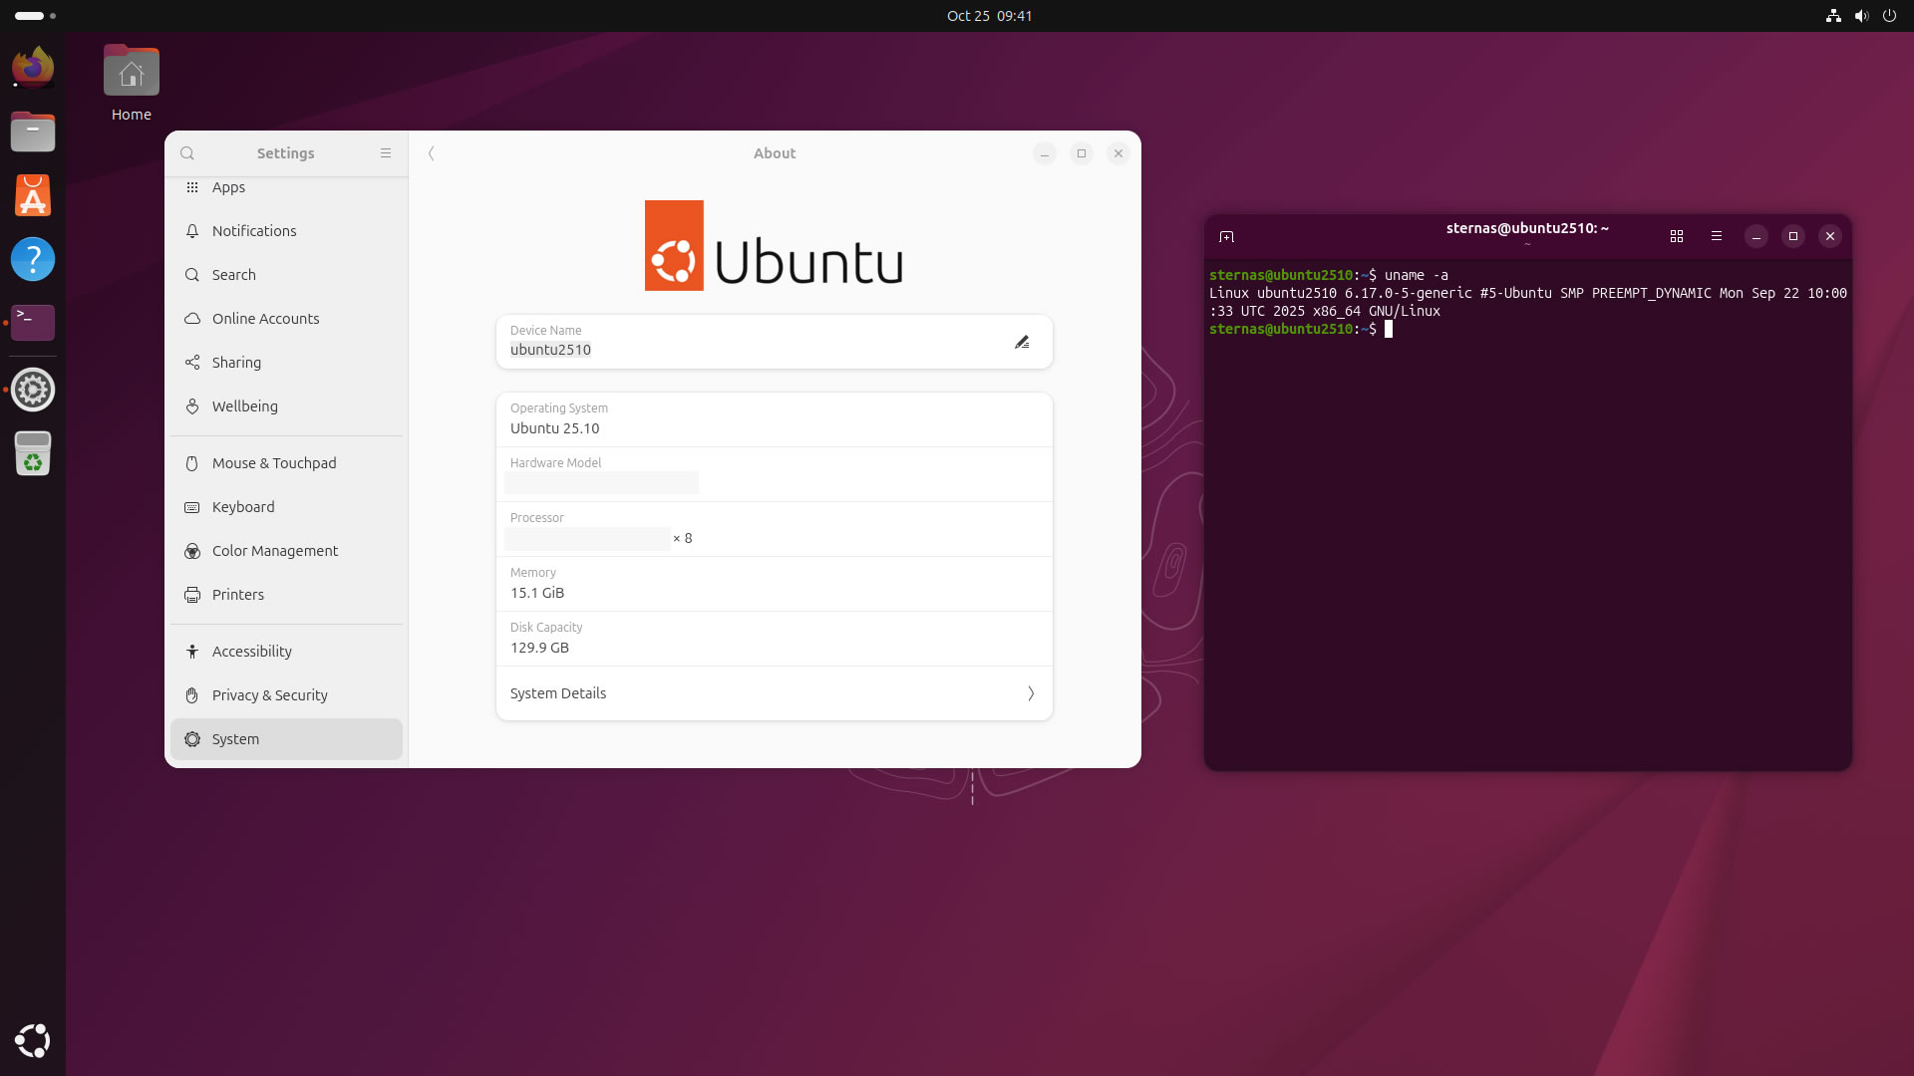The width and height of the screenshot is (1914, 1076).
Task: Open the terminal hamburger menu
Action: [1717, 237]
